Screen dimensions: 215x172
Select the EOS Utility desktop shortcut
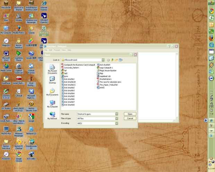31,156
